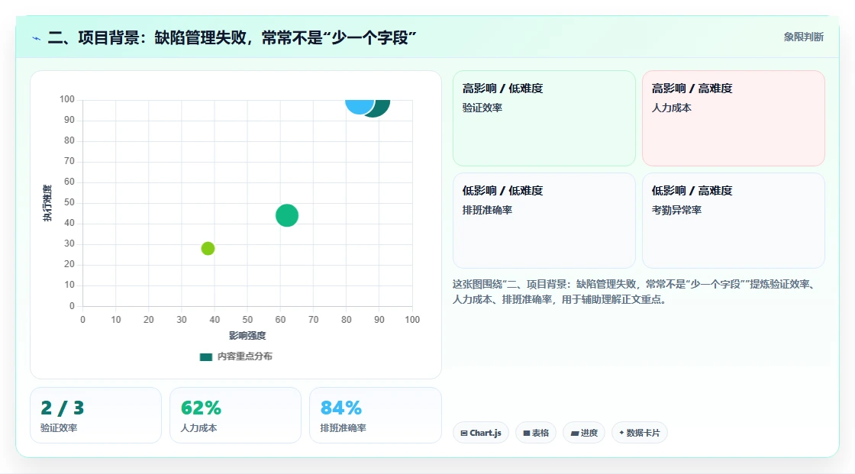The width and height of the screenshot is (855, 474).
Task: Click the 2 / 3 验证效率 stat card
Action: (96, 415)
